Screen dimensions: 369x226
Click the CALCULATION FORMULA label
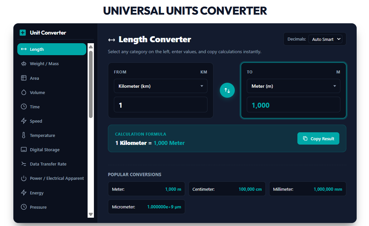tap(141, 134)
